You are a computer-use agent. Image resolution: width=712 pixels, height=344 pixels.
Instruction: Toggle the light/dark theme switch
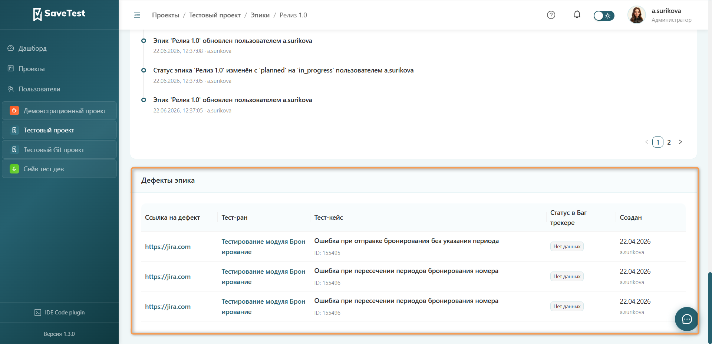pos(604,16)
